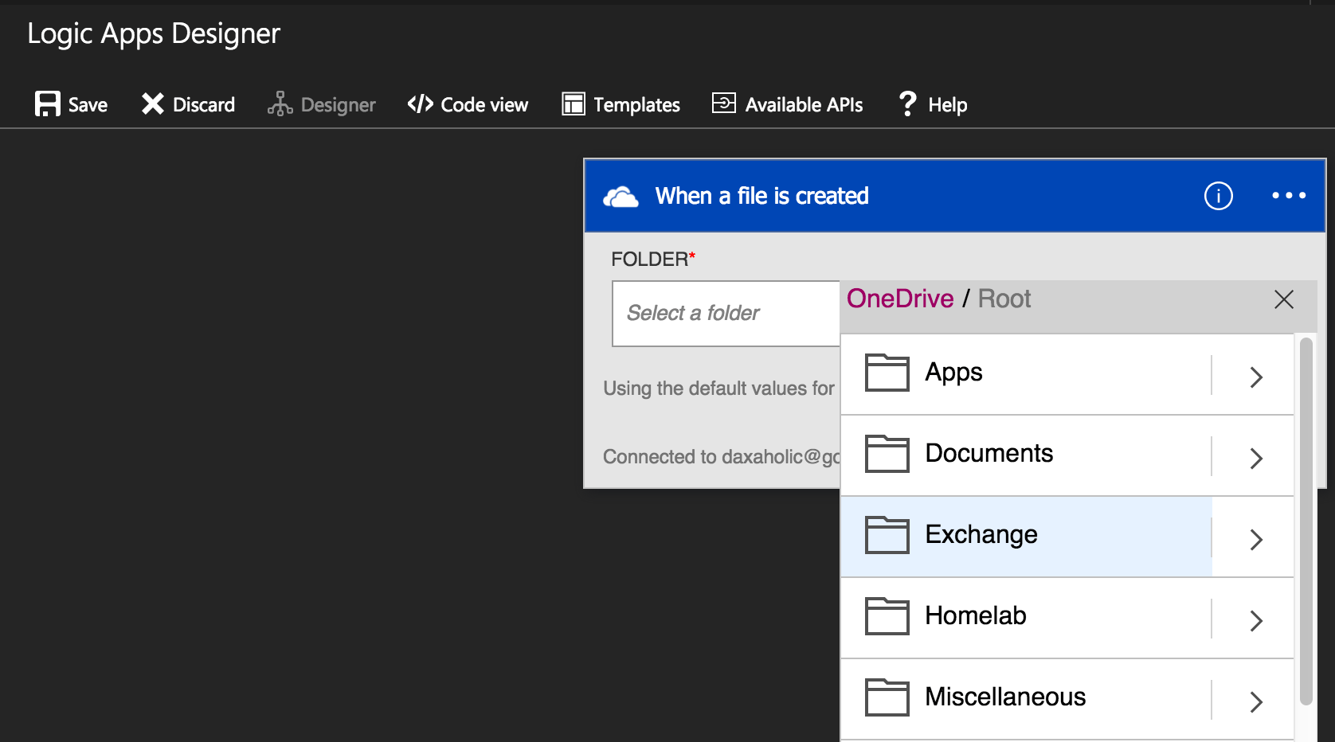Image resolution: width=1335 pixels, height=742 pixels.
Task: Click the Exchange folder icon
Action: tap(886, 535)
